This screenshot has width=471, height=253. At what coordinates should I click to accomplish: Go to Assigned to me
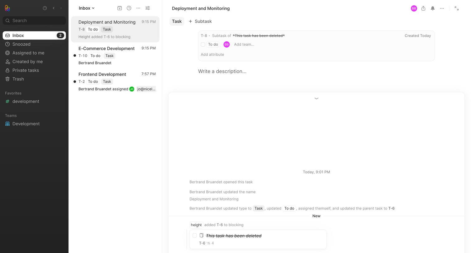click(28, 53)
